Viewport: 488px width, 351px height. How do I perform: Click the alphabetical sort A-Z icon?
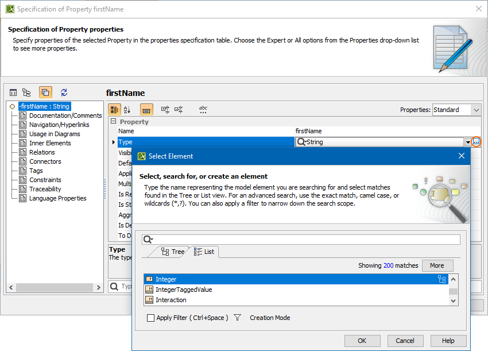[127, 110]
